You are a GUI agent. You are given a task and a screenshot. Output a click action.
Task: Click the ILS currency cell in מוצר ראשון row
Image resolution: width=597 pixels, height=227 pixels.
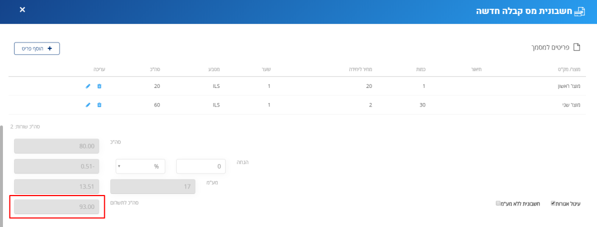216,86
